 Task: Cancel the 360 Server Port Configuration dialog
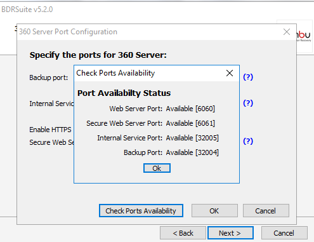[x=266, y=211]
